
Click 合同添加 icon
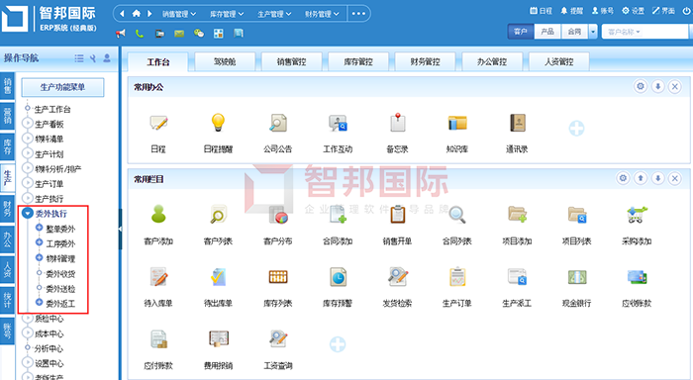(338, 215)
